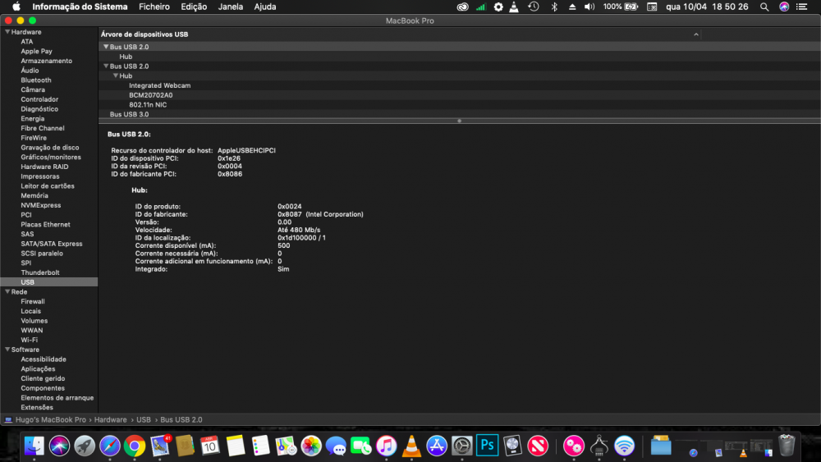Select Integrated Webcam in the USB tree
This screenshot has height=462, width=821.
point(159,85)
